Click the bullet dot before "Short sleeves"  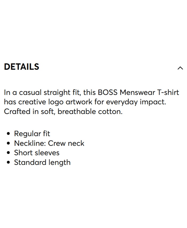coord(9,153)
